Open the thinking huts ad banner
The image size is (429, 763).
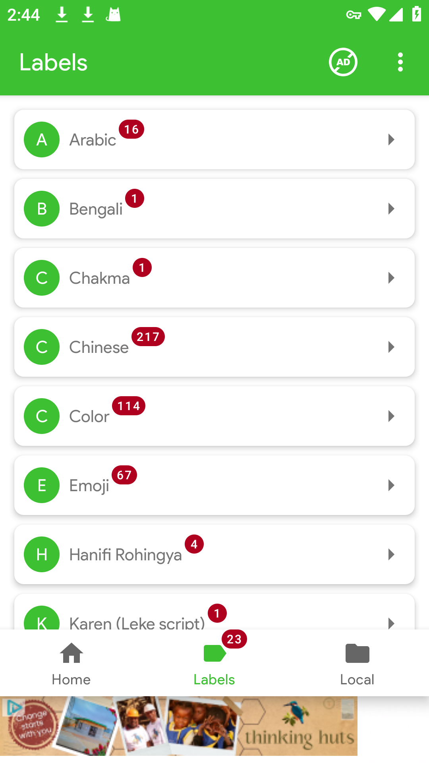click(179, 726)
